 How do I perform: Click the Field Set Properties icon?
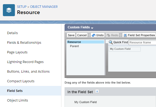click(x=125, y=35)
